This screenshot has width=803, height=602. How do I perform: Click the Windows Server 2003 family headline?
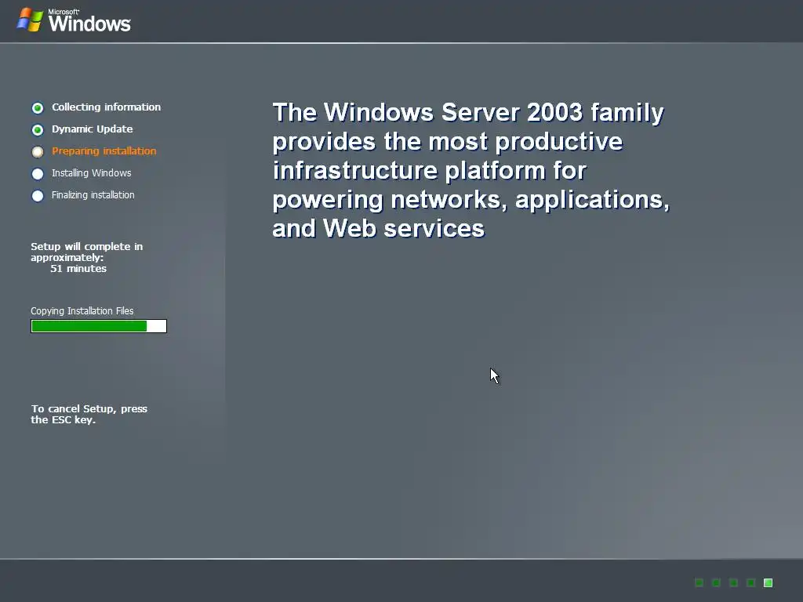coord(471,170)
